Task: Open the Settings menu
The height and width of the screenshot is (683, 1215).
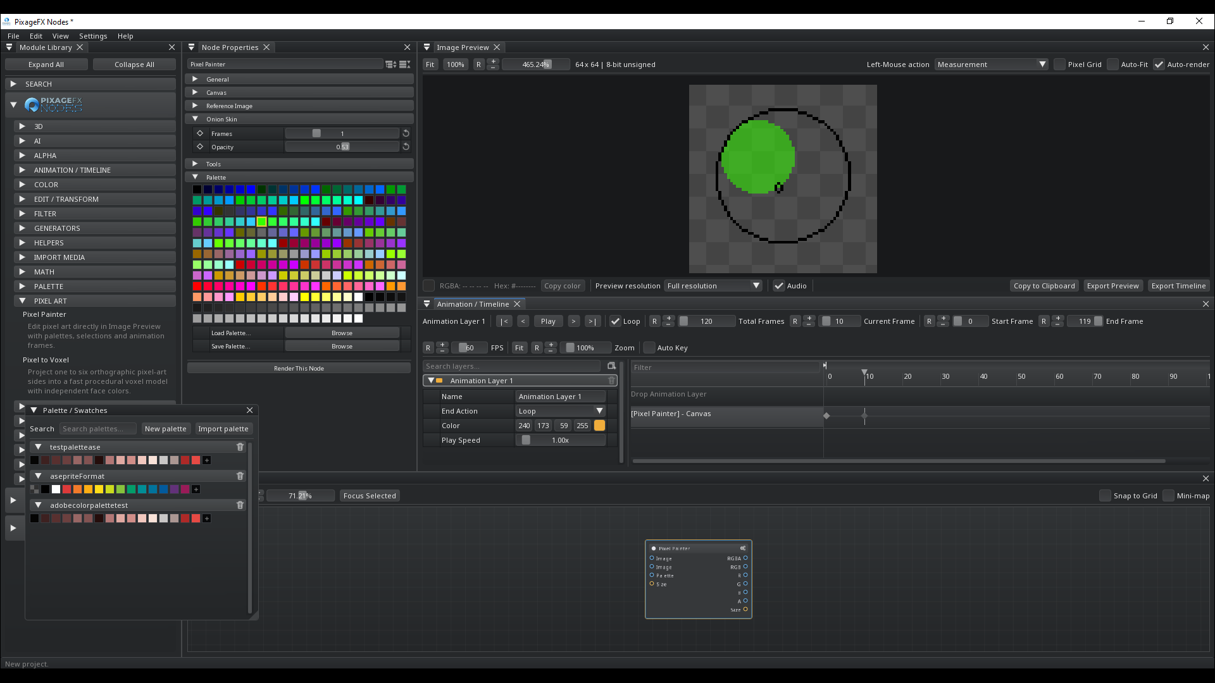Action: 93,36
